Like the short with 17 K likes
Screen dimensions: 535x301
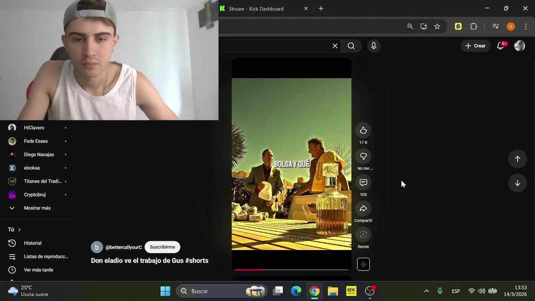pyautogui.click(x=363, y=130)
